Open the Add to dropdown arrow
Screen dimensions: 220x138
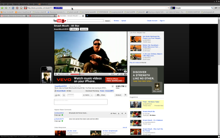(x=92, y=95)
